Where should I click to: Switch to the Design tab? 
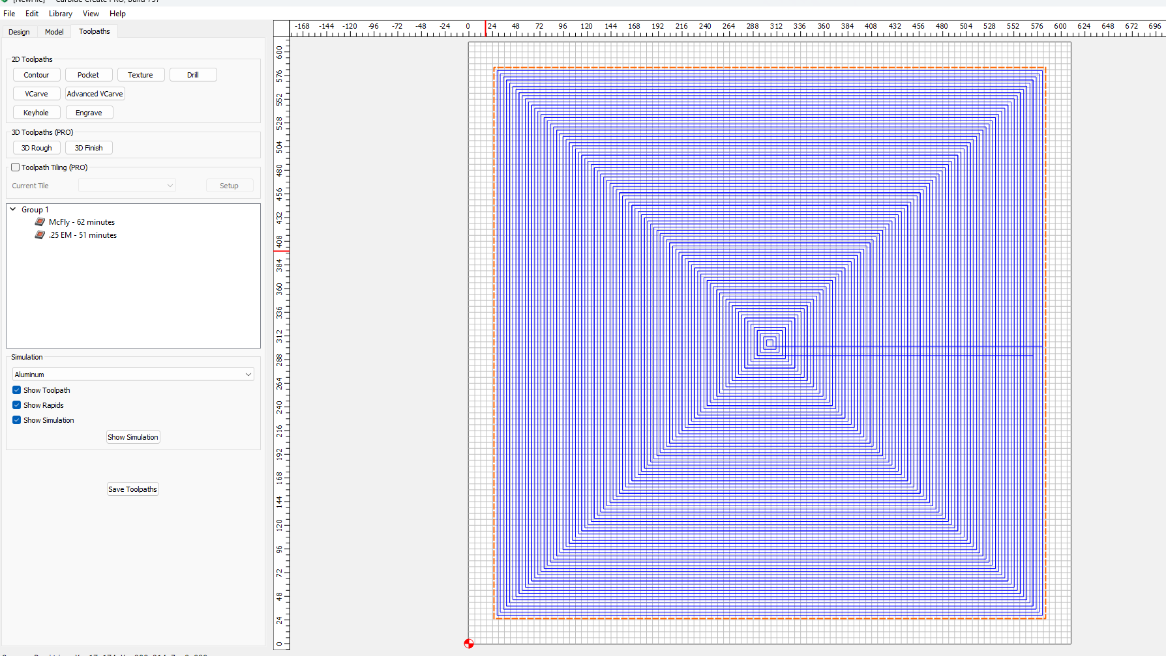19,32
